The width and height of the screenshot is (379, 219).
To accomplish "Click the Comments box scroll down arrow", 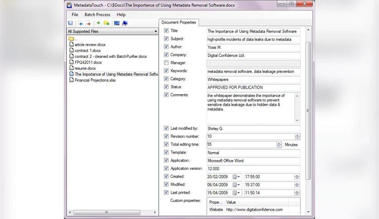I will tap(297, 121).
